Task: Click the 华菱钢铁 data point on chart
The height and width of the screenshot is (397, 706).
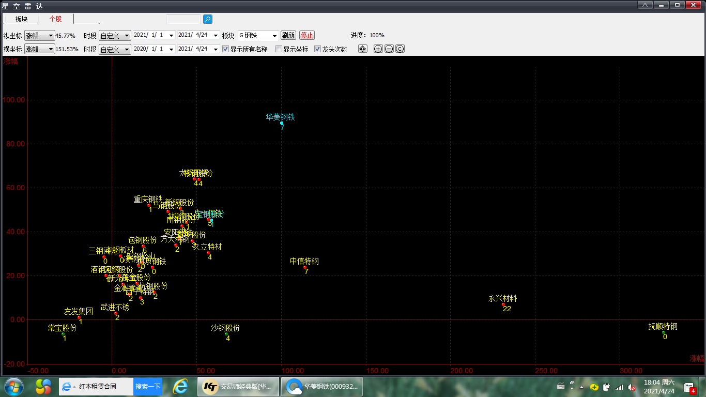Action: coord(282,123)
